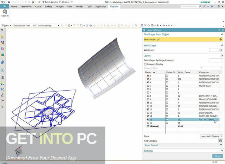Click the eye view toolbar icon
Image resolution: width=225 pixels, height=164 pixels.
pos(87,25)
